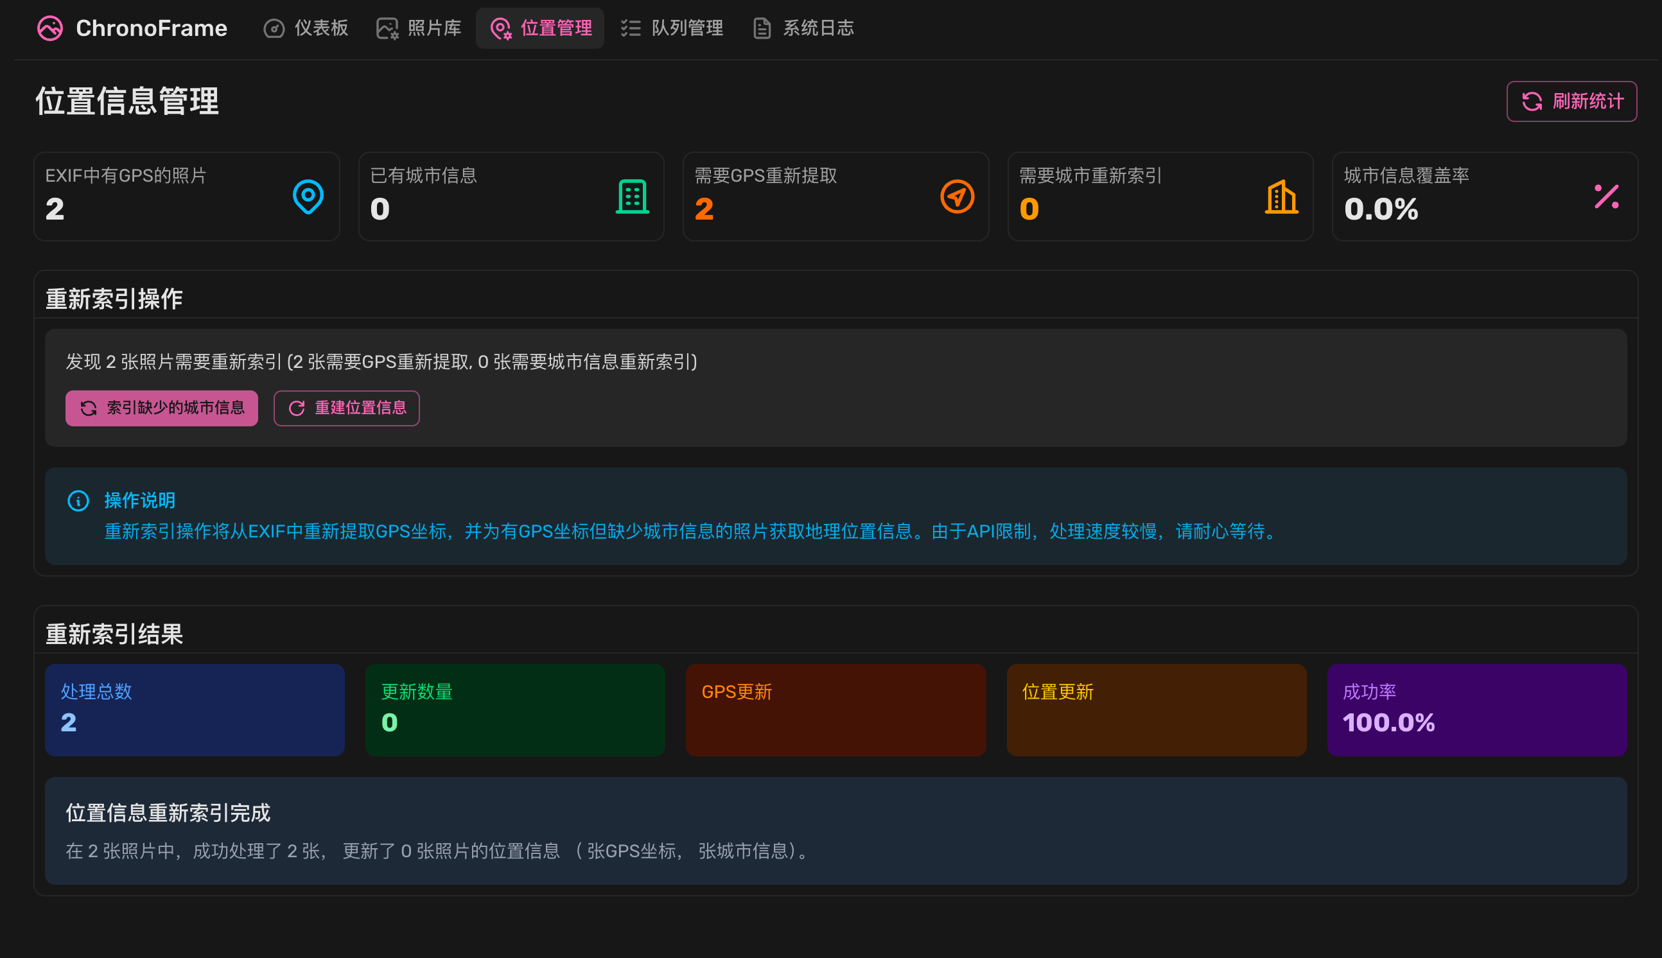
Task: Open the 系统日志 tab
Action: click(803, 28)
